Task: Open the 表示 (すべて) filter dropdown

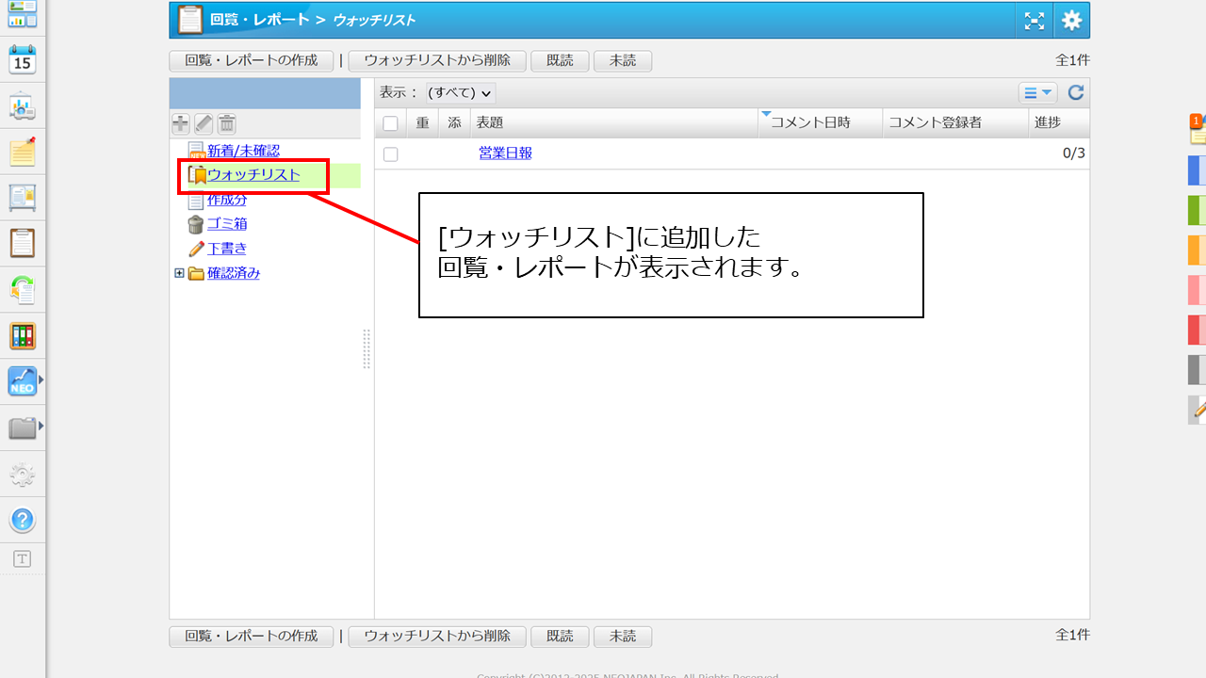Action: (x=460, y=92)
